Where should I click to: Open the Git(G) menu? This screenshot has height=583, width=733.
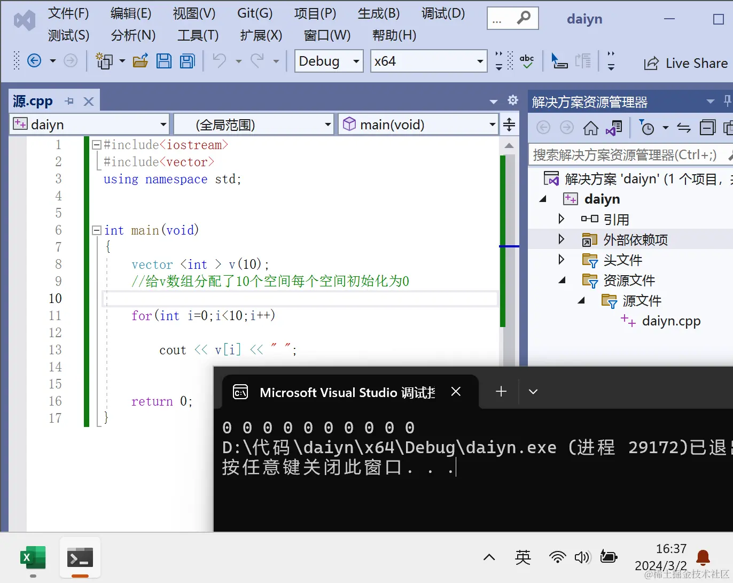(255, 13)
